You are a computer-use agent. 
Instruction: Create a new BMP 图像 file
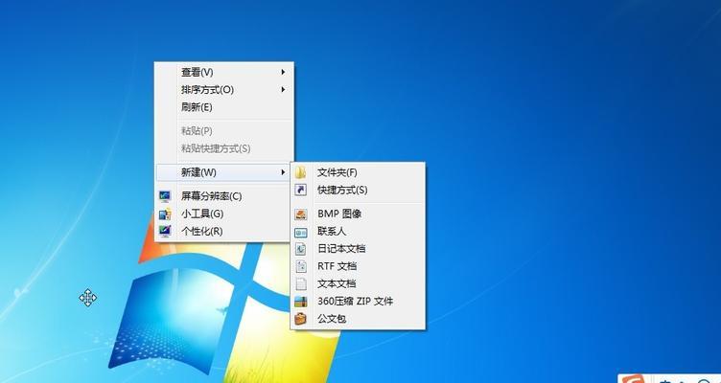(x=358, y=214)
